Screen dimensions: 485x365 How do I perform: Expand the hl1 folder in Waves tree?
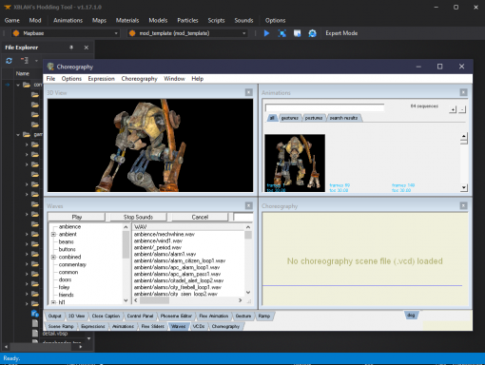[53, 302]
